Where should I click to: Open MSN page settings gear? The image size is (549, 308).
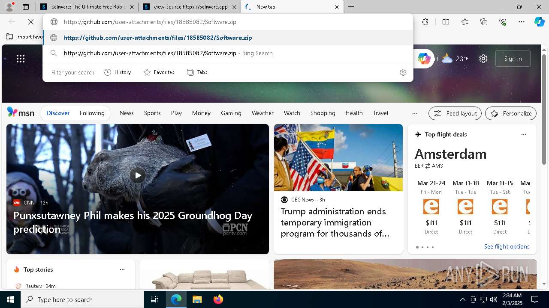click(x=483, y=59)
